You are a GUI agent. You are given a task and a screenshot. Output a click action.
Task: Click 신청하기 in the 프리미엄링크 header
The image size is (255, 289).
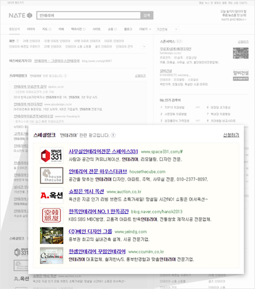pyautogui.click(x=140, y=76)
